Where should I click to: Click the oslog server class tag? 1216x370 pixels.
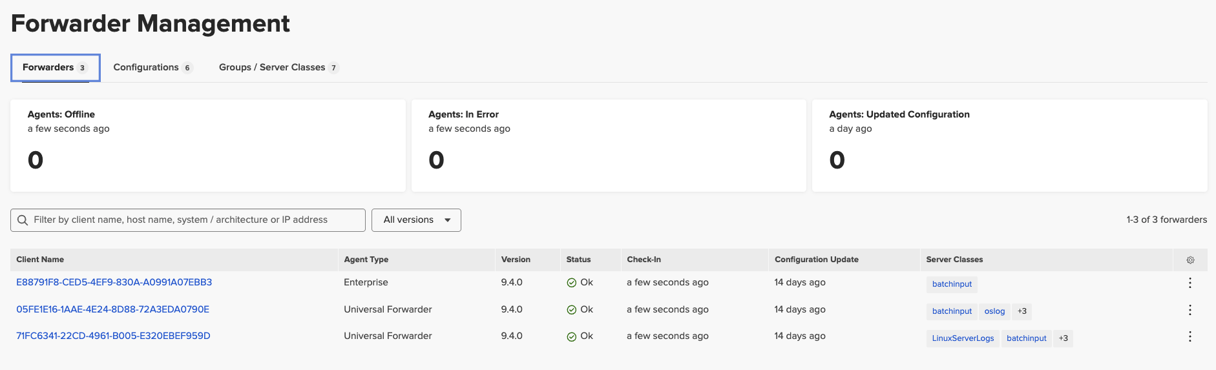994,311
